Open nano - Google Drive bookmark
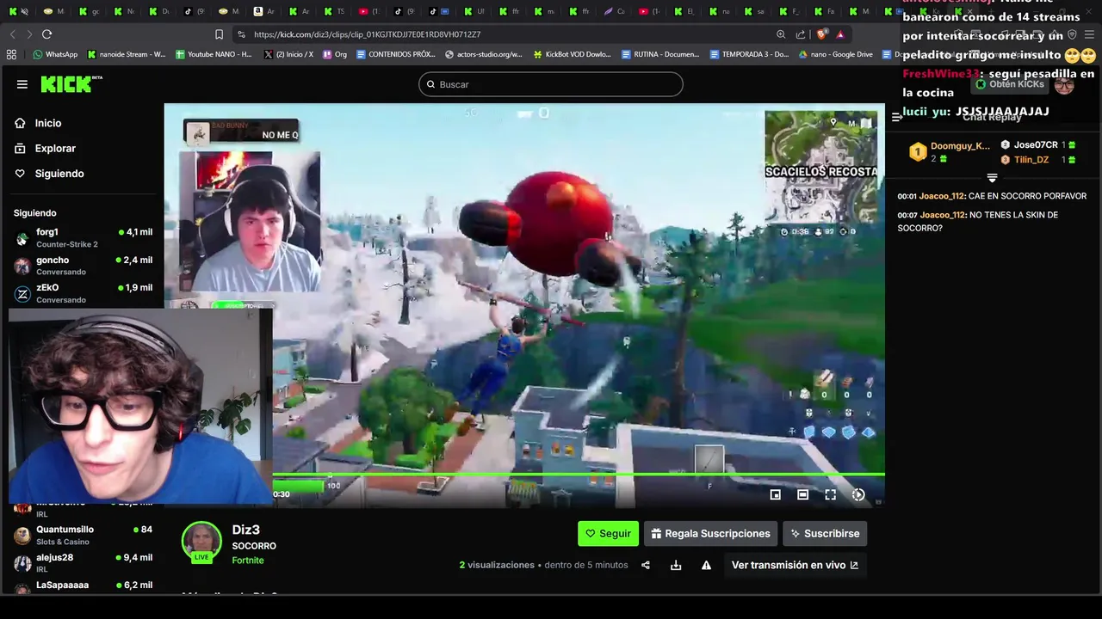1102x619 pixels. point(835,54)
